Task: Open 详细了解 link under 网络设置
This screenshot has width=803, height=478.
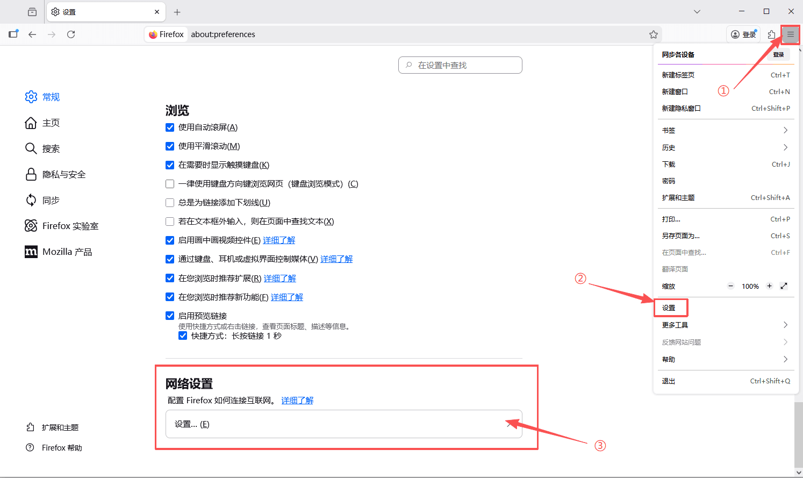Action: 297,401
